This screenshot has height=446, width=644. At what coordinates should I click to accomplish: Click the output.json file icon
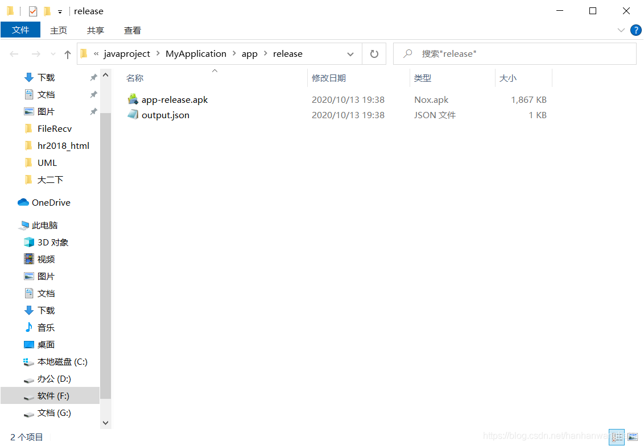[133, 115]
